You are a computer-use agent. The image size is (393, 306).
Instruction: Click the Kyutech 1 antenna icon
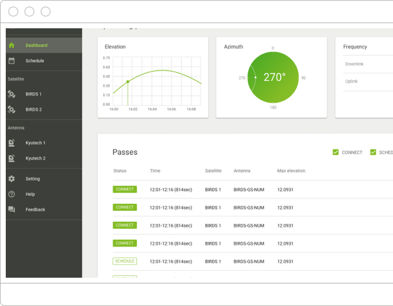pos(12,143)
